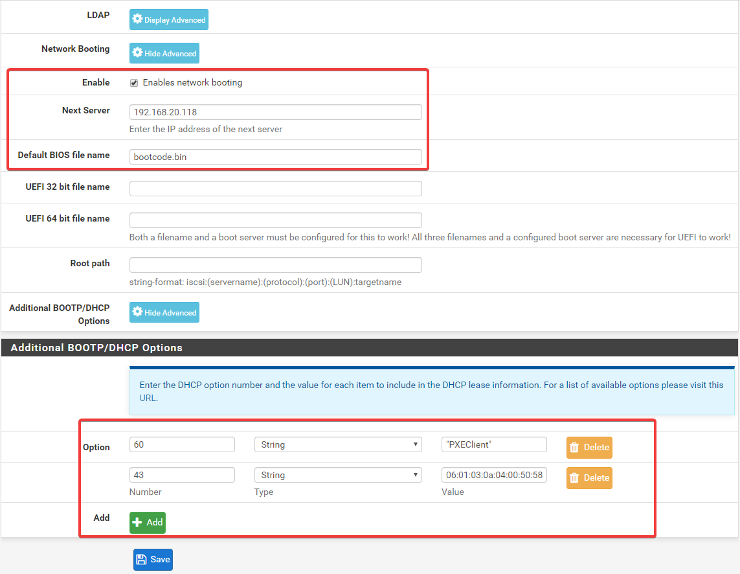
Task: Uncheck Enables network booting checkbox
Action: (x=134, y=83)
